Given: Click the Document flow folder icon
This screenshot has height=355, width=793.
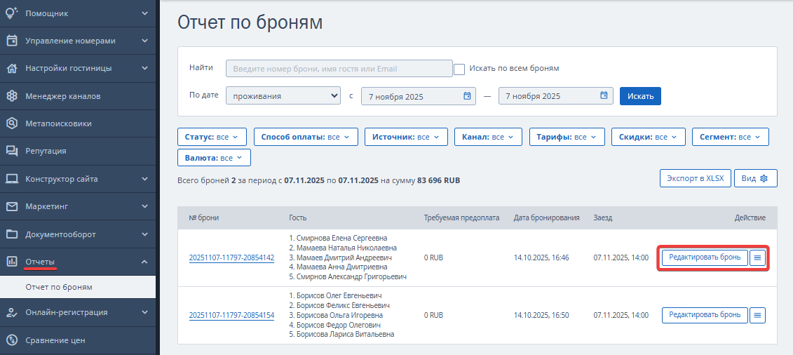Looking at the screenshot, I should point(12,234).
